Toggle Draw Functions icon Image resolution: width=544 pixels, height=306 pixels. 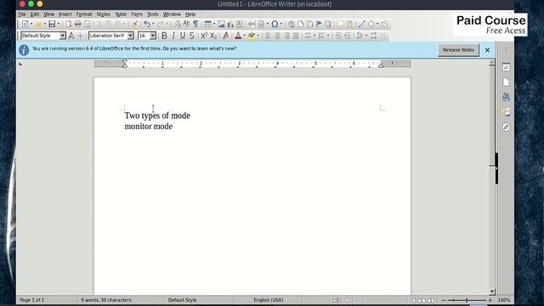[384, 24]
